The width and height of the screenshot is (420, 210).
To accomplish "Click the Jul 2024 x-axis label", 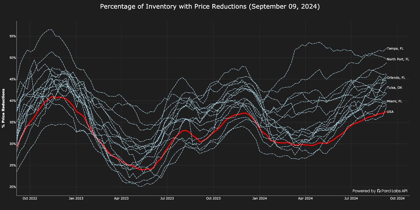I will [x=351, y=198].
